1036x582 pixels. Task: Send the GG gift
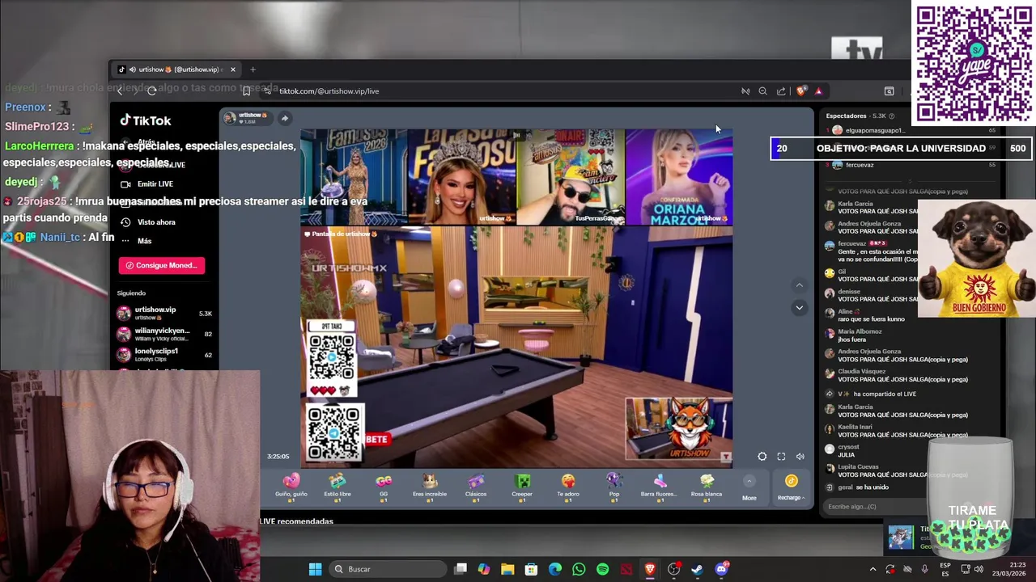[384, 487]
